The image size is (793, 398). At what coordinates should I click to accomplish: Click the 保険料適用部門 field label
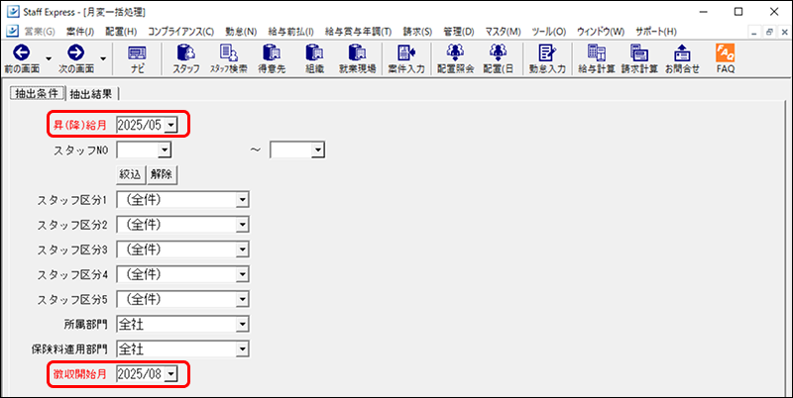(x=69, y=349)
